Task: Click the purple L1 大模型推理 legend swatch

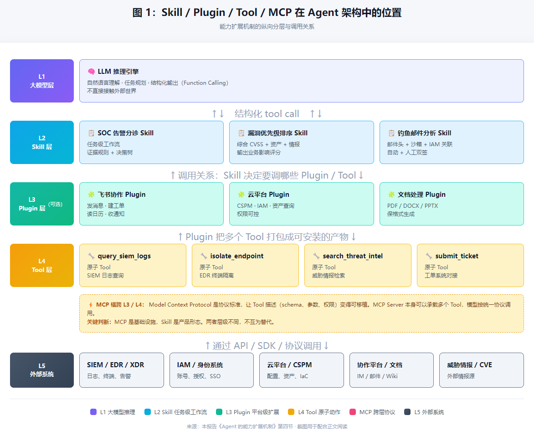Action: (x=93, y=412)
